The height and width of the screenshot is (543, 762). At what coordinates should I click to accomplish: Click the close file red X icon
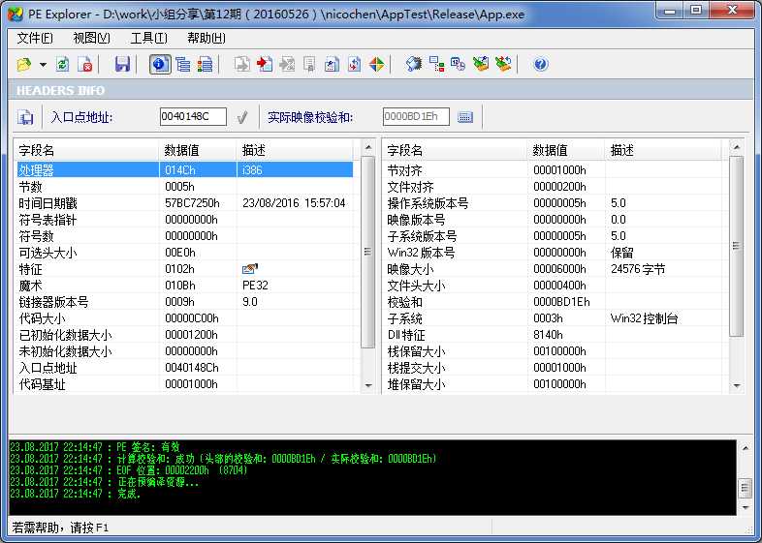(x=84, y=64)
